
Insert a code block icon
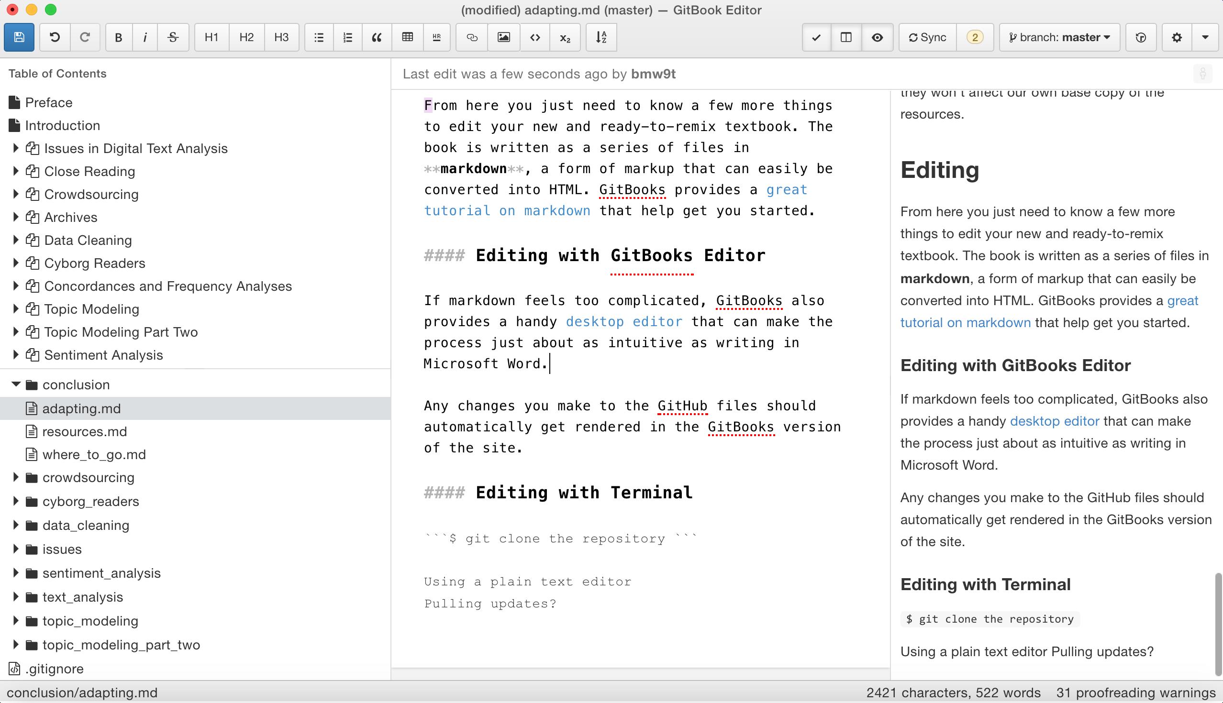[534, 37]
